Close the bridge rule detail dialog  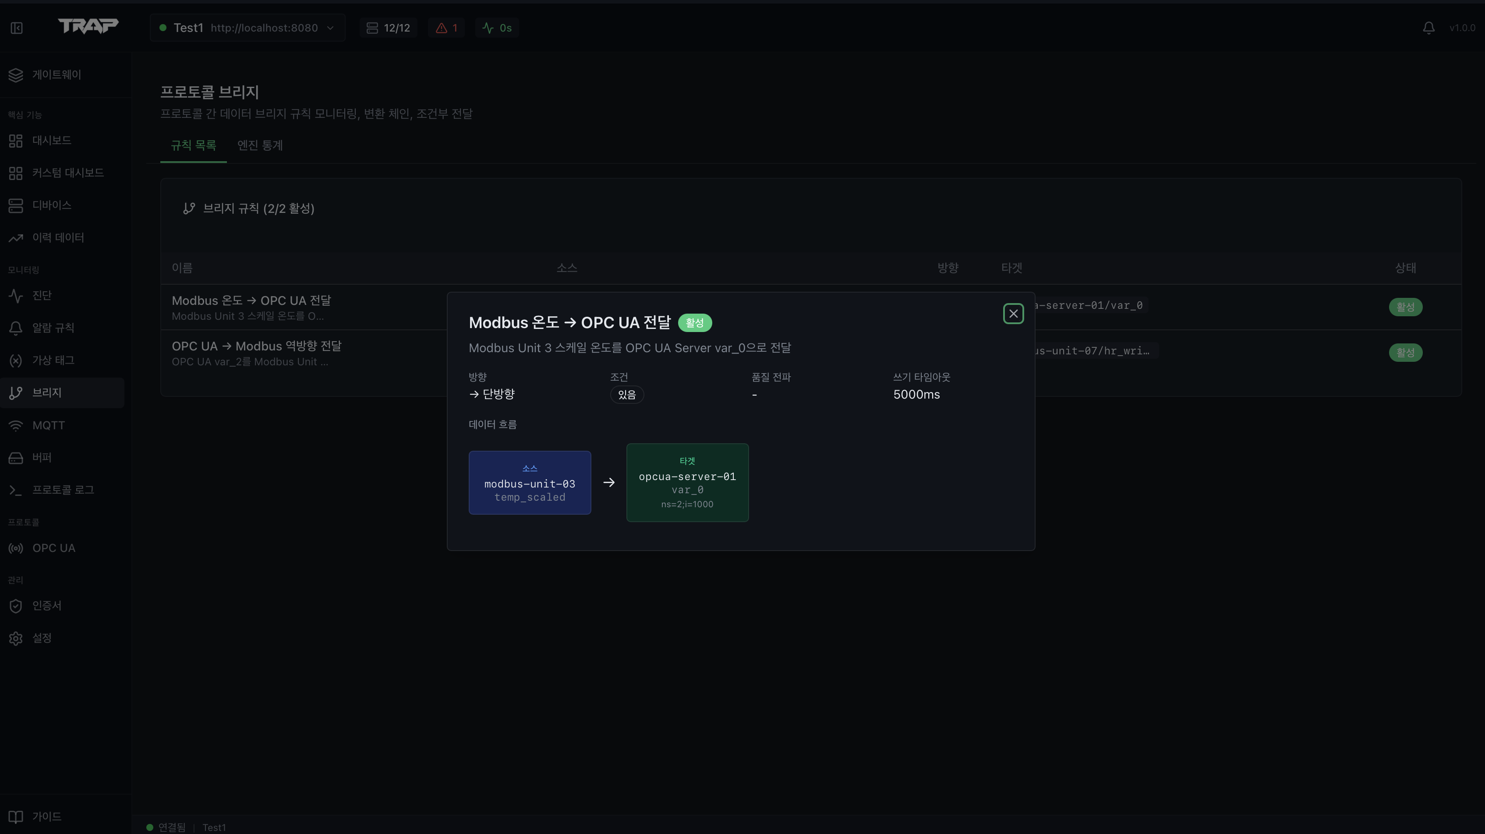(x=1013, y=314)
